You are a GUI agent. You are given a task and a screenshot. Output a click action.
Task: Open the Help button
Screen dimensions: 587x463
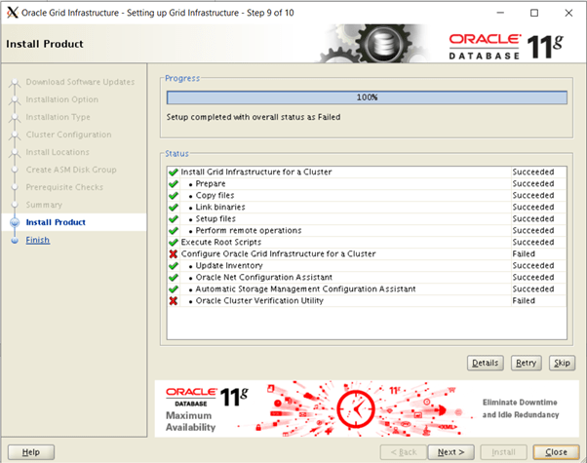coord(31,451)
